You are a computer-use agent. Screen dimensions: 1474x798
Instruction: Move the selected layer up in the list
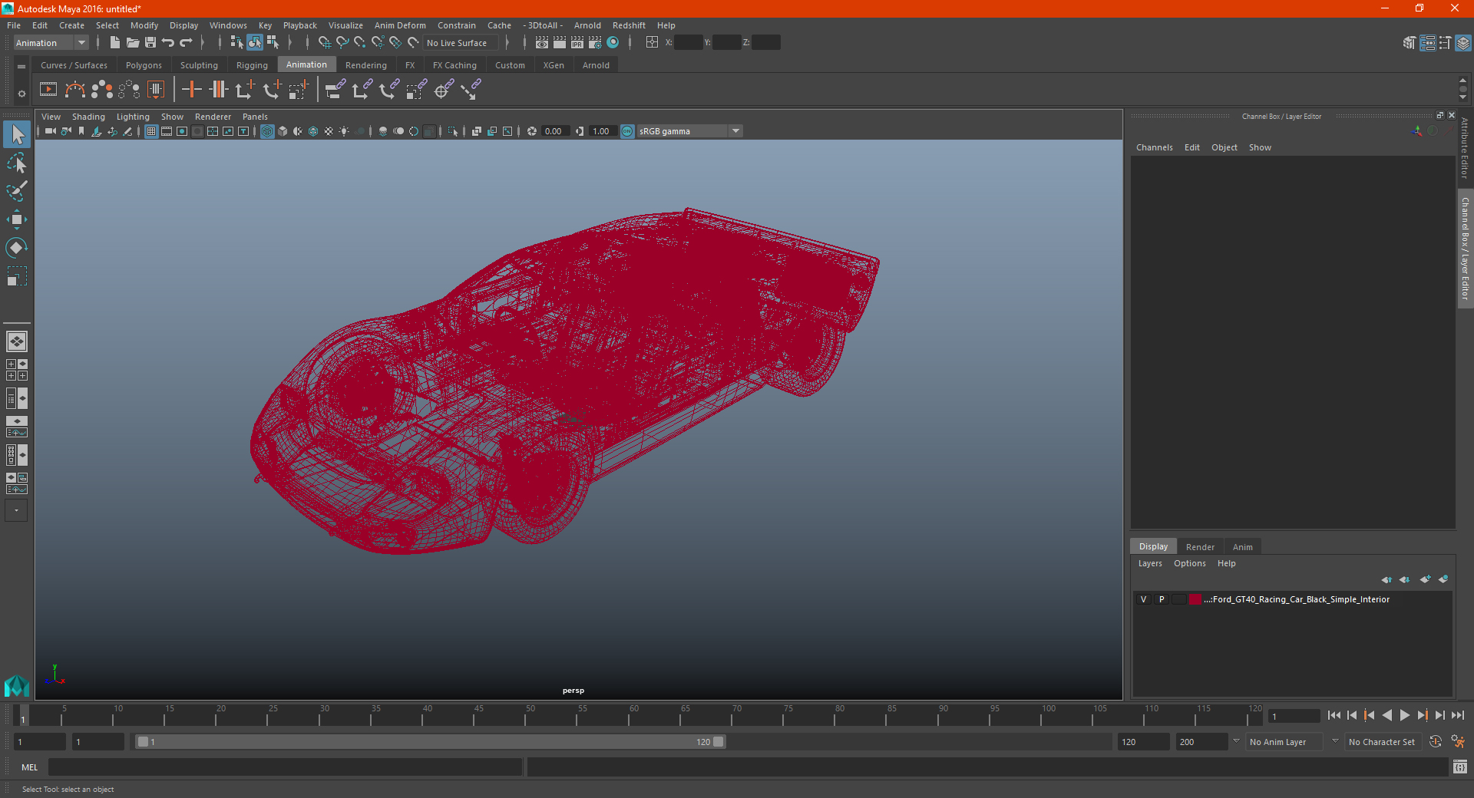[1386, 579]
